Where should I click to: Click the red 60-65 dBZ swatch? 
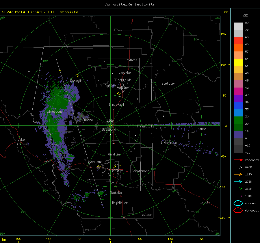(238, 41)
